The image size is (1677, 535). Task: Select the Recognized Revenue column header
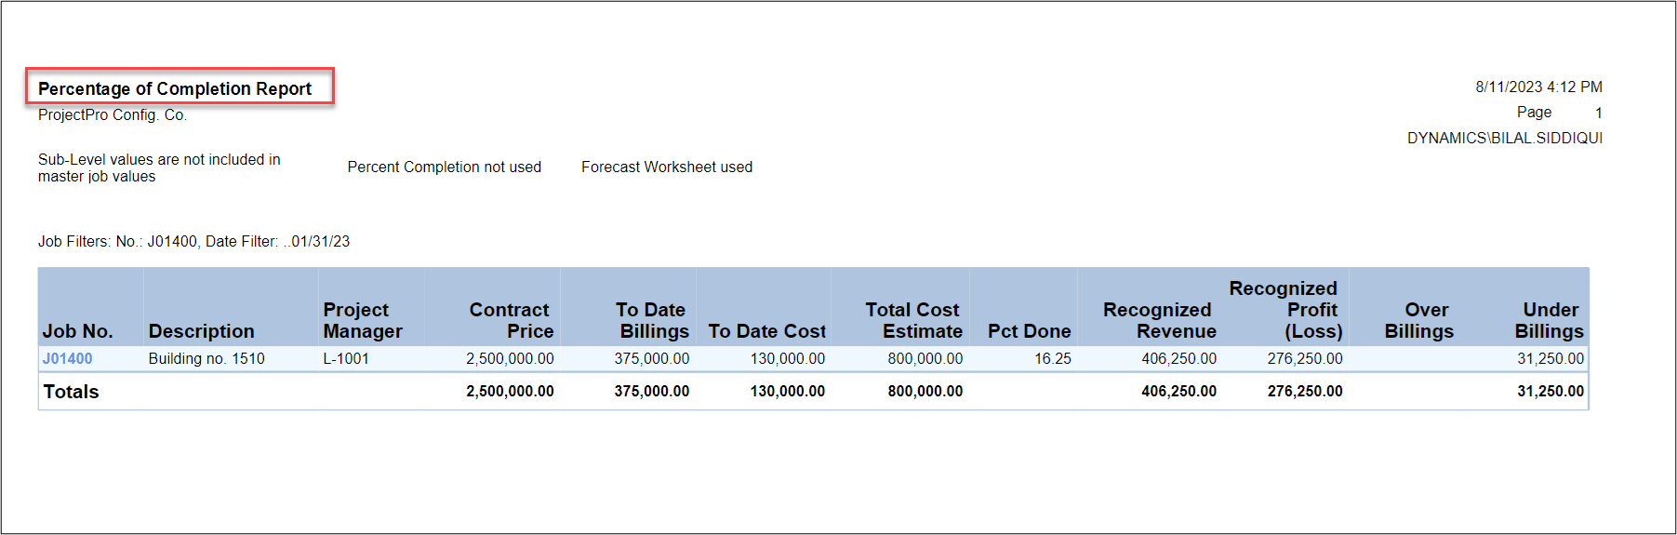tap(1159, 320)
